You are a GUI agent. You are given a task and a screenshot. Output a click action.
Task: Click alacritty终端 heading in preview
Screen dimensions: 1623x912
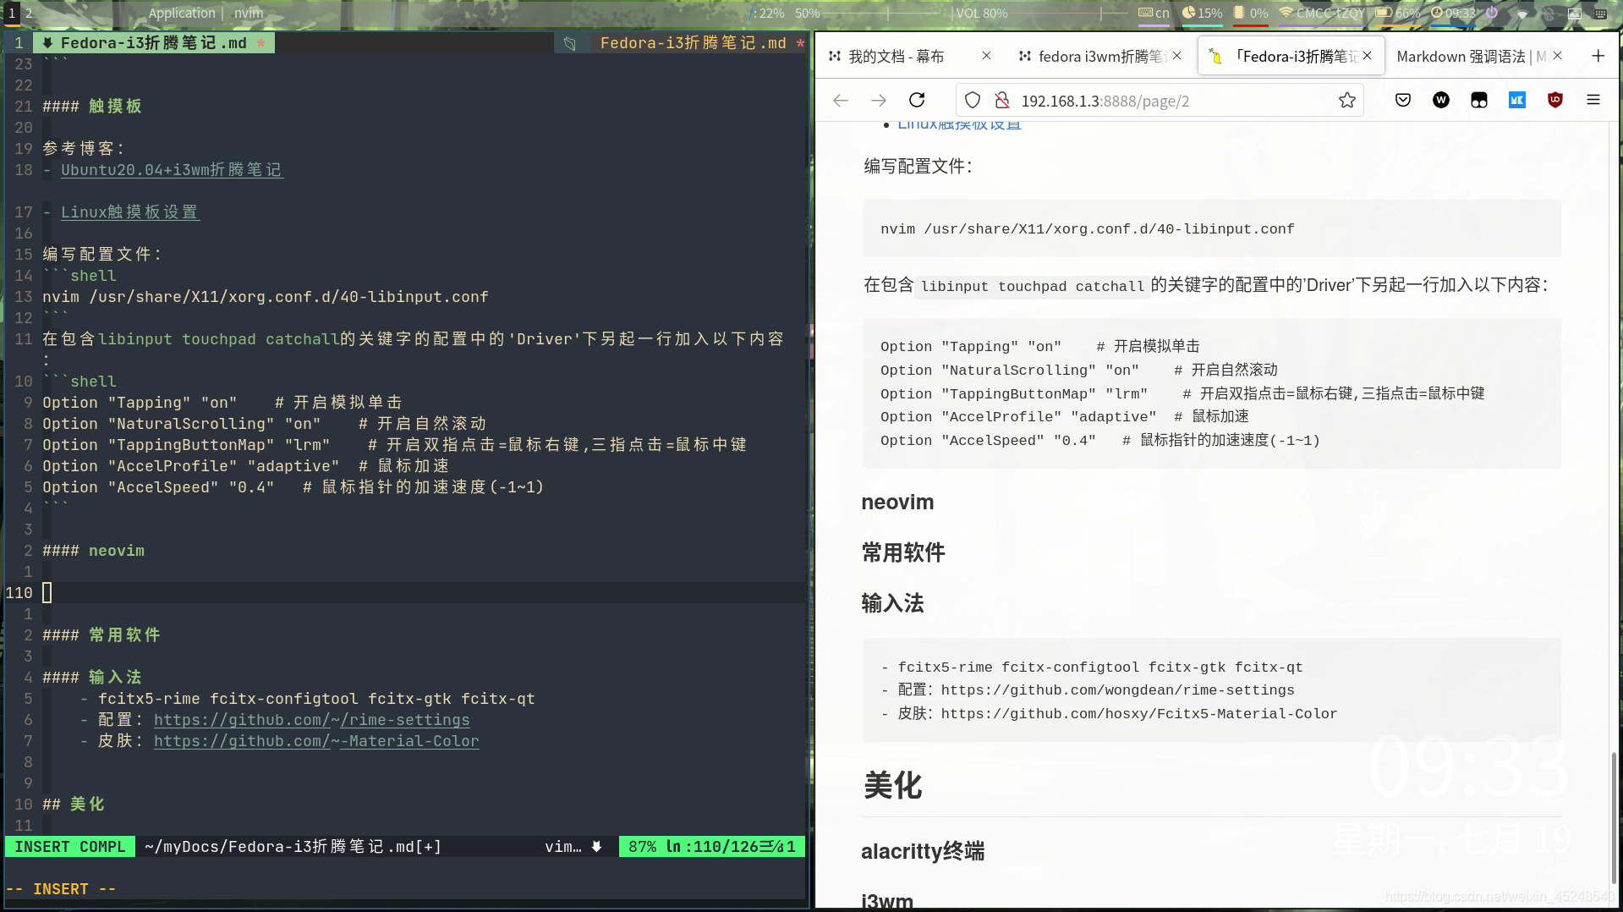[923, 851]
